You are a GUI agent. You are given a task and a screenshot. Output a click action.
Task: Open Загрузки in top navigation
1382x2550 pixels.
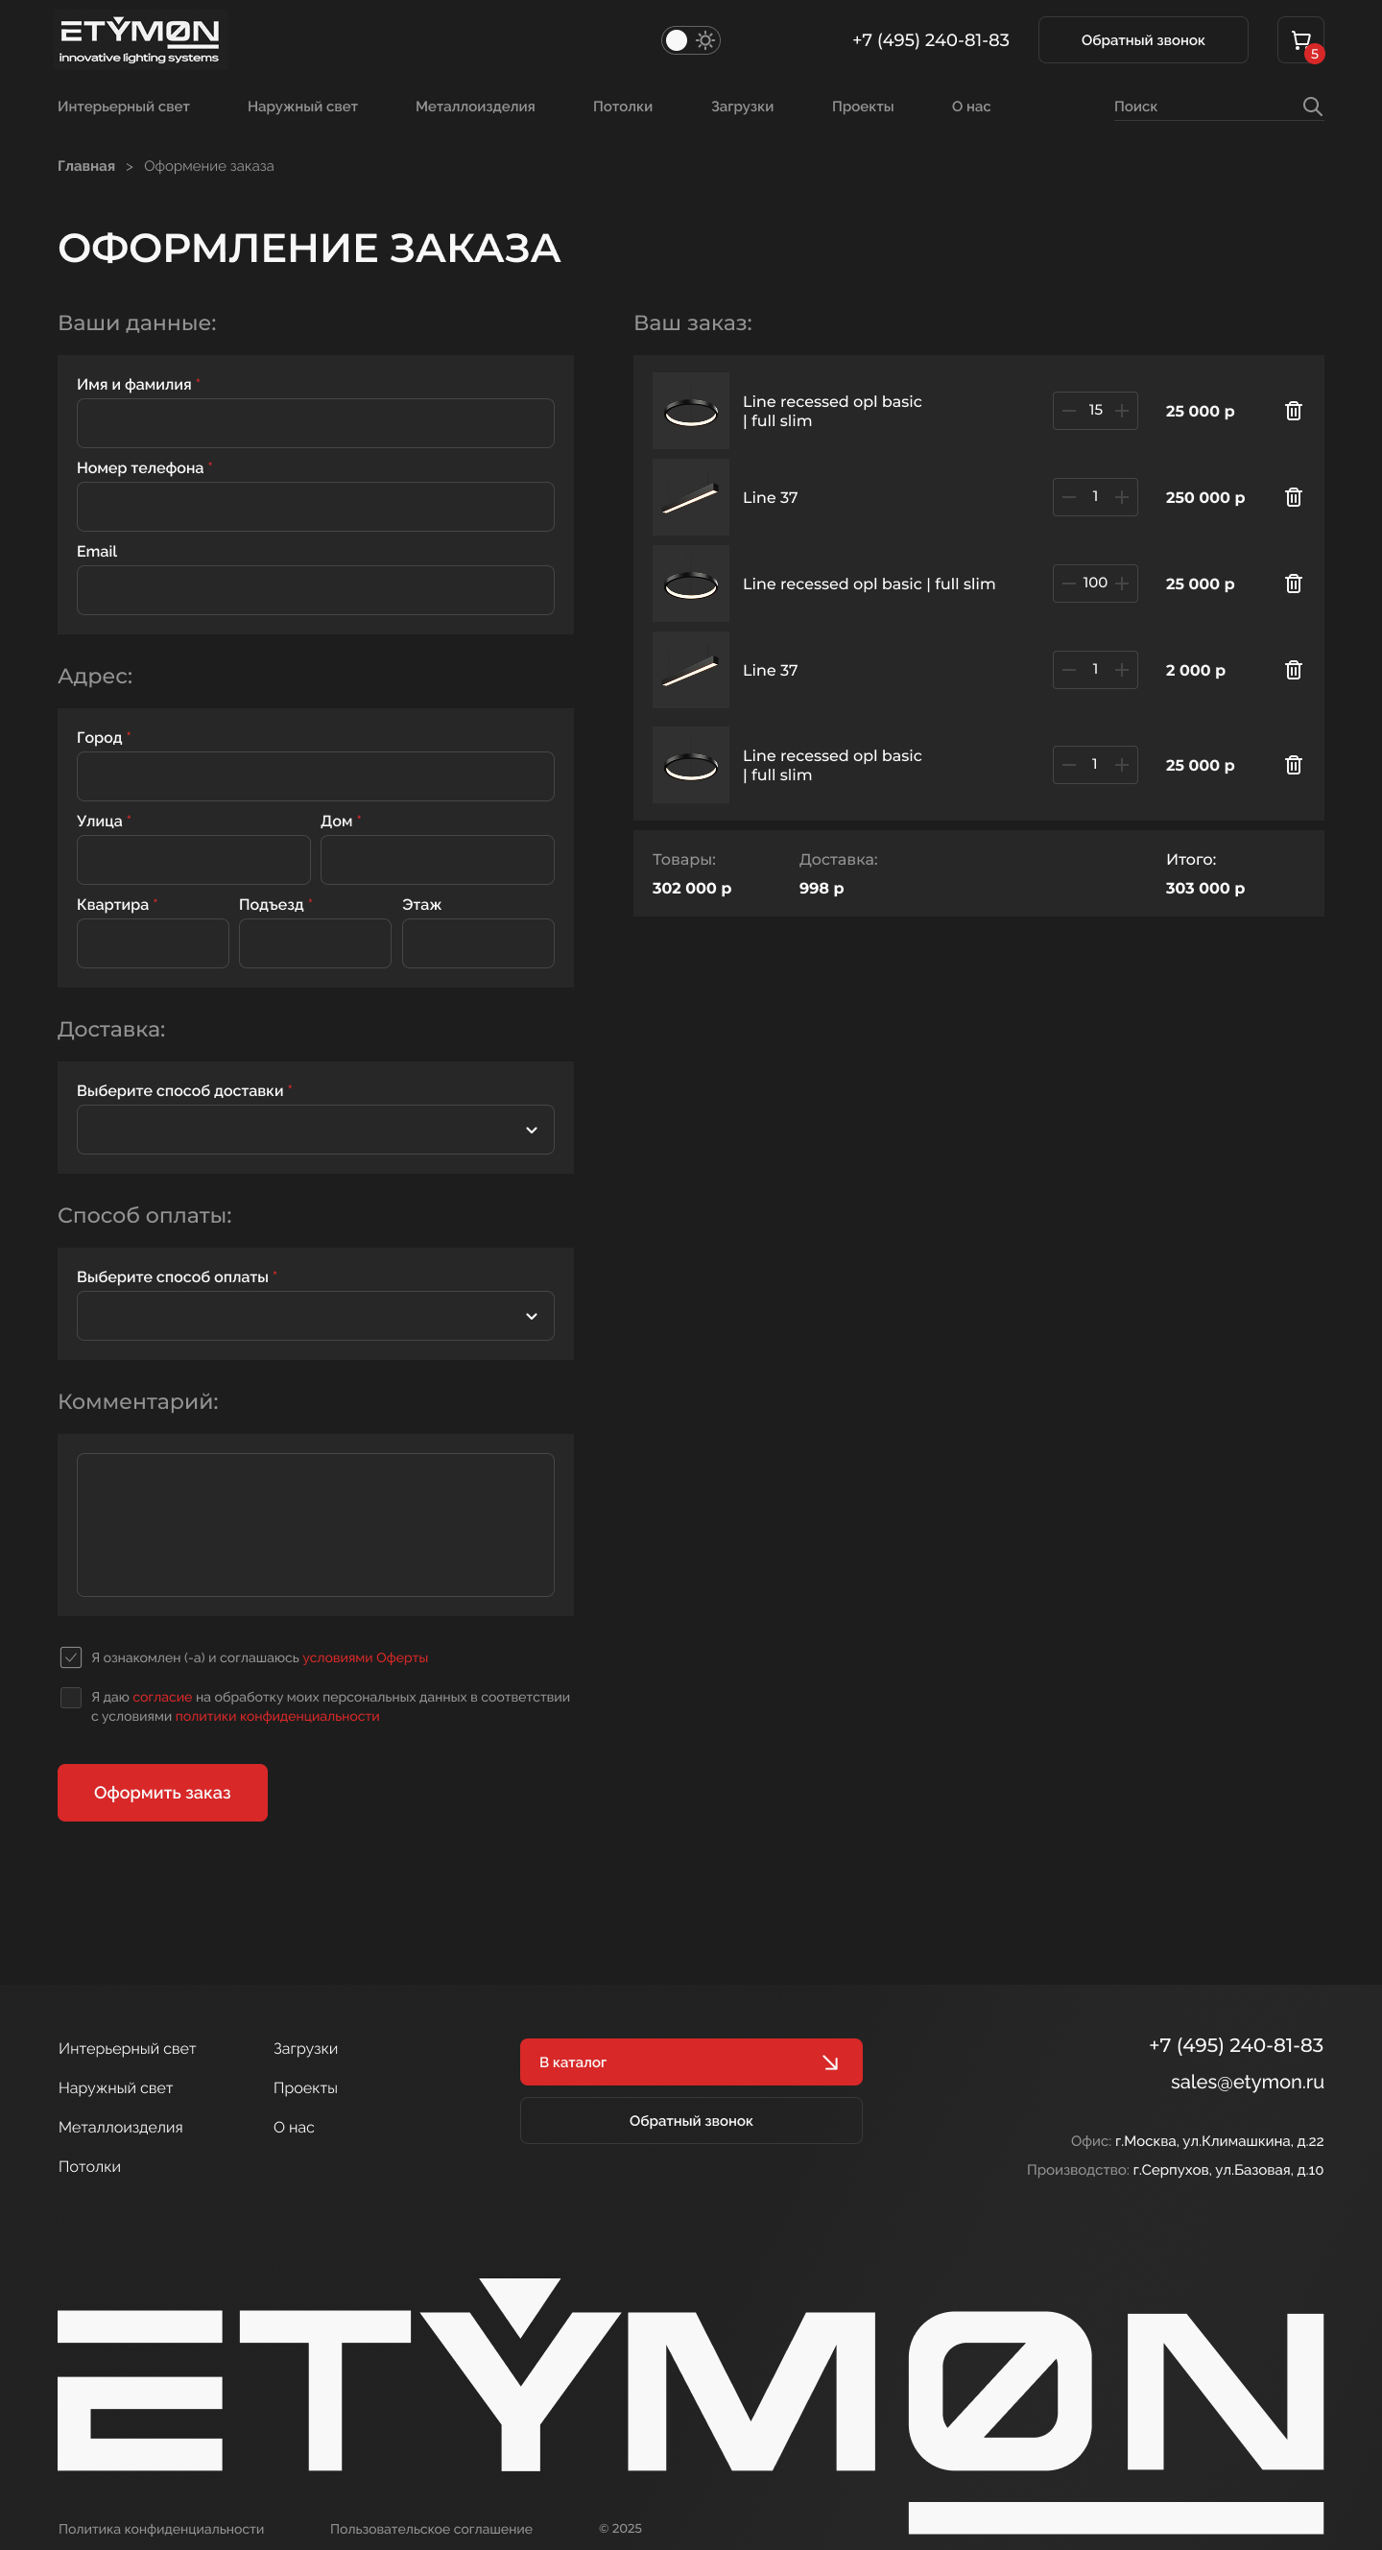point(743,106)
